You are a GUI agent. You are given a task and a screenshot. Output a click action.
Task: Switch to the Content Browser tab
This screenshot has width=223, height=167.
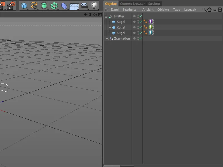pyautogui.click(x=132, y=4)
